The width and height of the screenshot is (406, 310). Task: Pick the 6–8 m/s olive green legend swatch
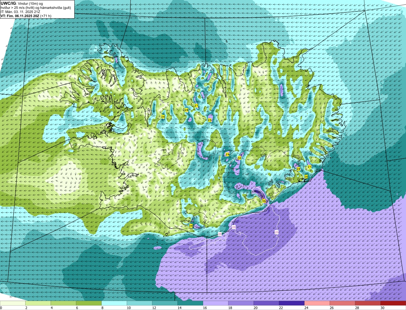(x=89, y=303)
